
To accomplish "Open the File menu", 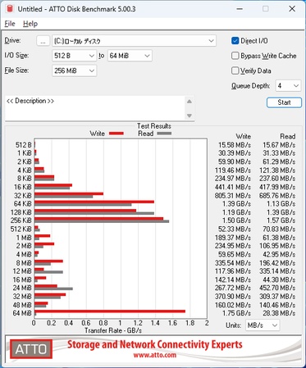I will click(x=10, y=24).
